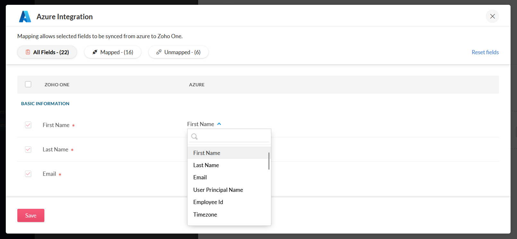Select Last Name from the dropdown list
517x239 pixels.
206,165
